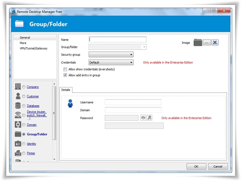The image size is (241, 181).
Task: Click the Device (router, switch, firewall) link
Action: [37, 115]
